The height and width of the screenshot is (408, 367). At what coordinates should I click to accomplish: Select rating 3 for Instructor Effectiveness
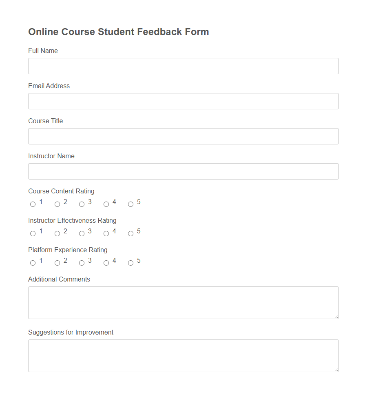[82, 233]
